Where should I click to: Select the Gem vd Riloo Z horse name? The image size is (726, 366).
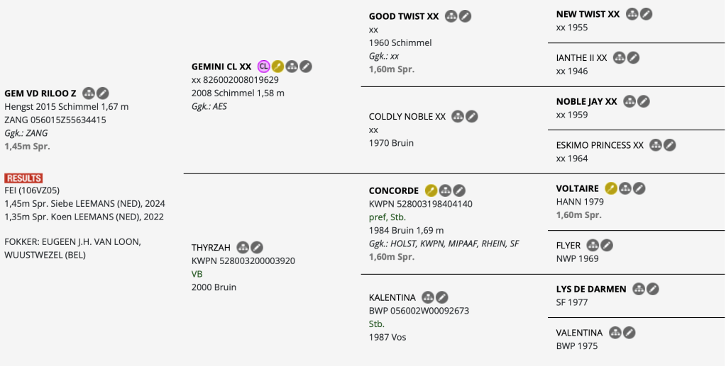(x=40, y=93)
